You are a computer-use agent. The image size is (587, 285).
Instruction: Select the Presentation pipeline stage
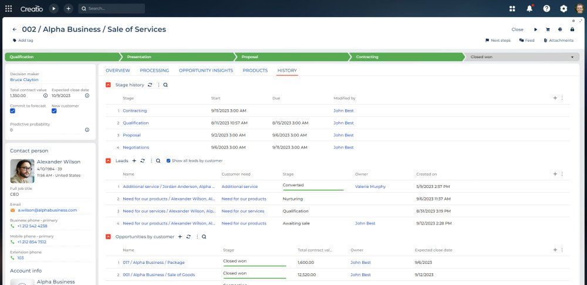pyautogui.click(x=178, y=57)
